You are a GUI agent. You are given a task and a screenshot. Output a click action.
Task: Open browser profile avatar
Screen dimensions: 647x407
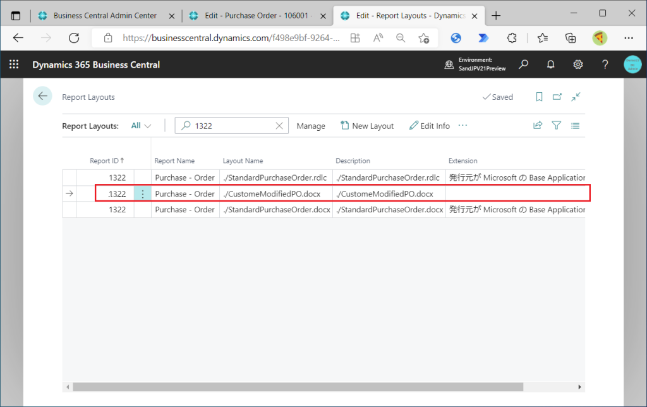[600, 38]
